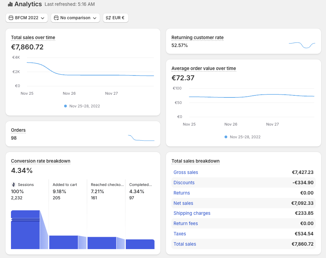This screenshot has width=326, height=258.
Task: Click the blue legend dot under Total sales chart
Action: [x=65, y=106]
